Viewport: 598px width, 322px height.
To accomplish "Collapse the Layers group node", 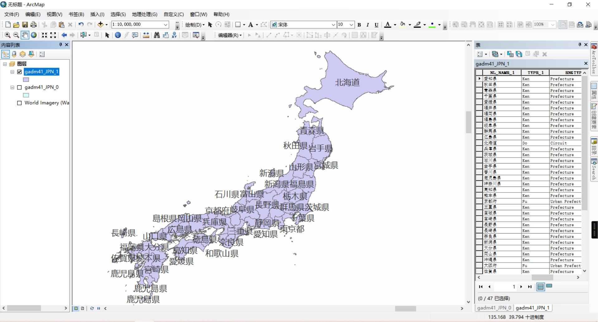I will point(5,64).
